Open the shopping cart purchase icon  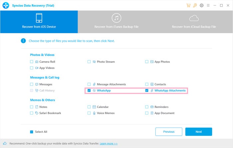tap(188, 6)
